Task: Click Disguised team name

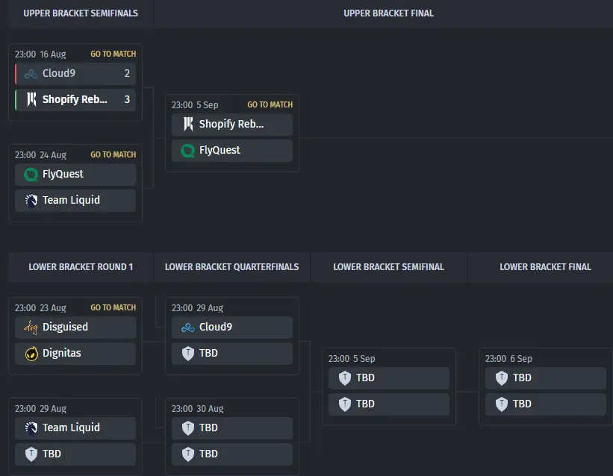Action: (65, 327)
